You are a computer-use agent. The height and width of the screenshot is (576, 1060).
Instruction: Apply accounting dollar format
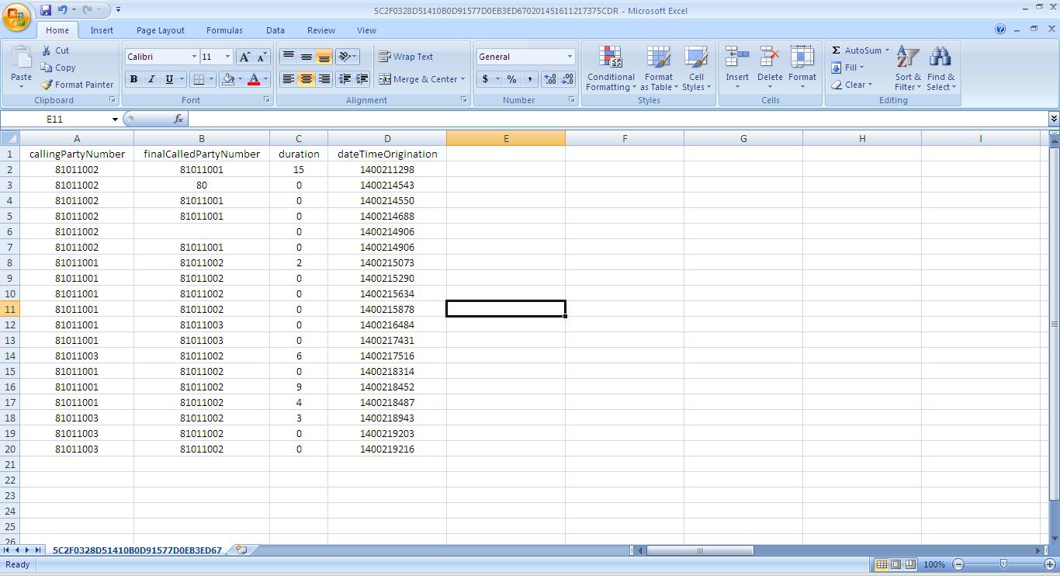coord(485,79)
